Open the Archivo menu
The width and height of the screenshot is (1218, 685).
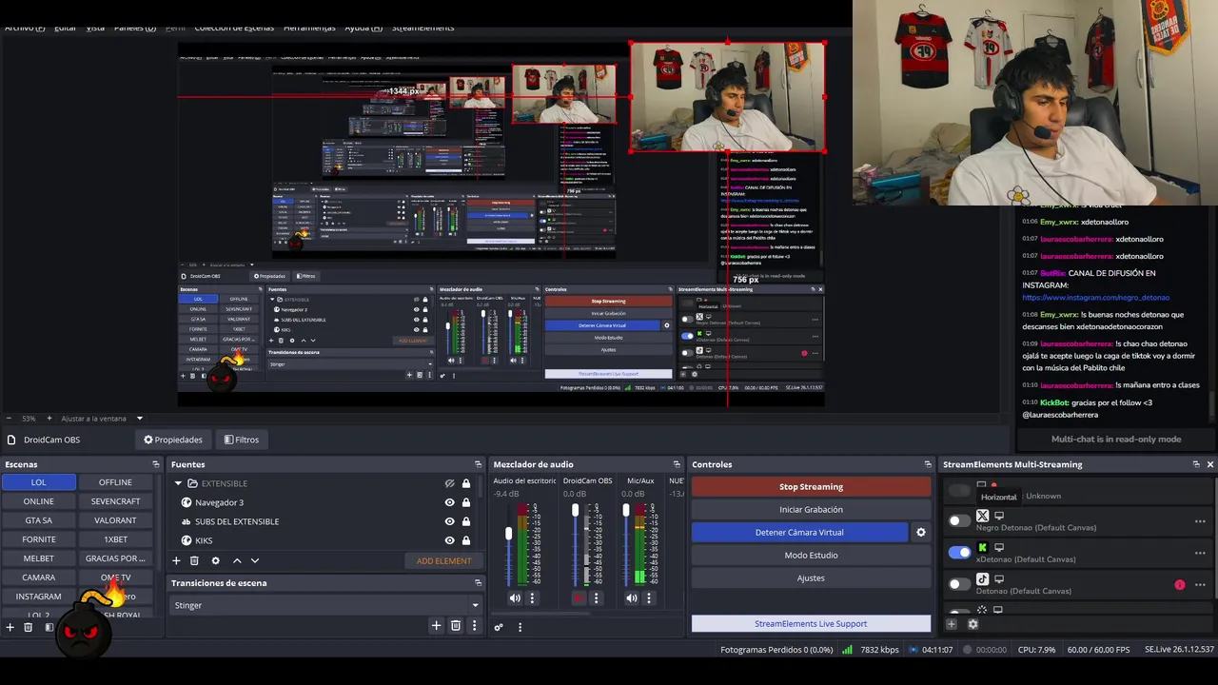pyautogui.click(x=25, y=28)
